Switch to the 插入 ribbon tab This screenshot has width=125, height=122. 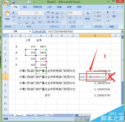tap(25, 7)
